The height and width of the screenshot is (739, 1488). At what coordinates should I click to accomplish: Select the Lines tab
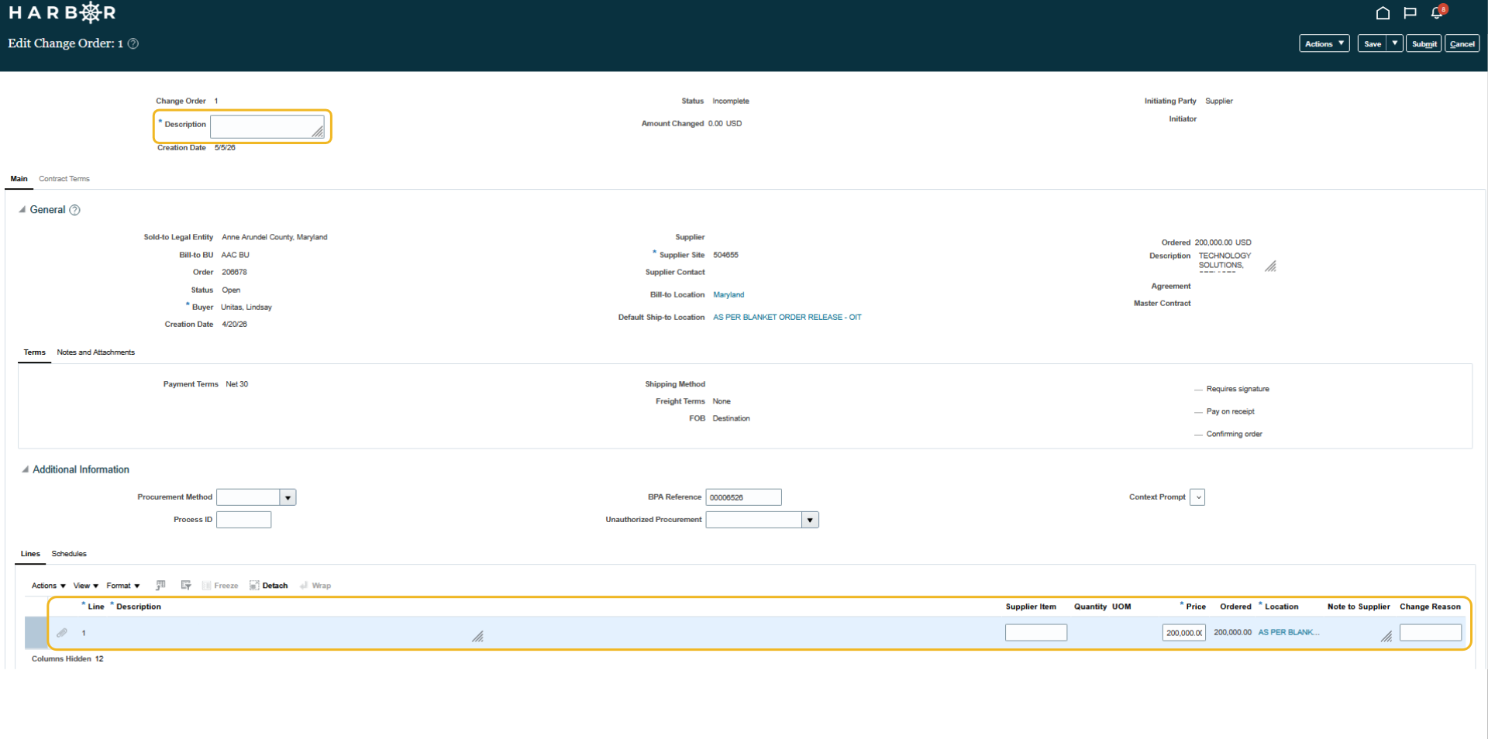point(30,554)
